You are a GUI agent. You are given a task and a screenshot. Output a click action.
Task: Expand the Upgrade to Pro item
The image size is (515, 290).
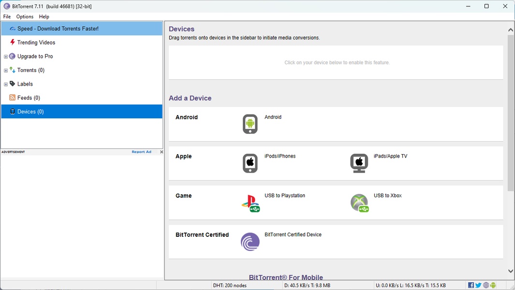(5, 56)
